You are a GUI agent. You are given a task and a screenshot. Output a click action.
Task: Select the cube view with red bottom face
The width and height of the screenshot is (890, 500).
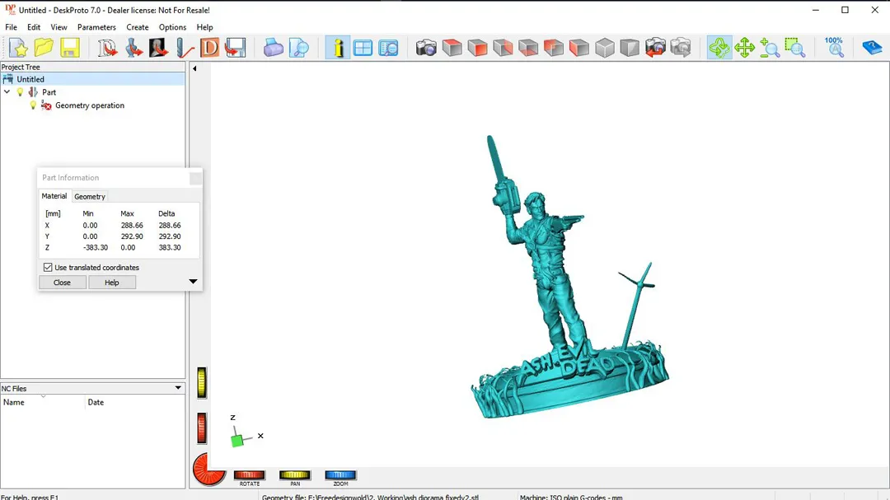(528, 48)
